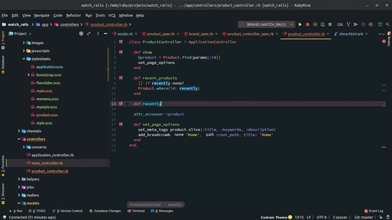The height and width of the screenshot is (220, 392).
Task: Click ProductController editor breadcrumb
Action: pos(145,205)
